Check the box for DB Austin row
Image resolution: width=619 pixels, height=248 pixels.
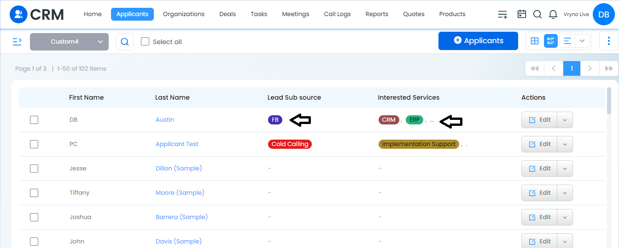(34, 120)
